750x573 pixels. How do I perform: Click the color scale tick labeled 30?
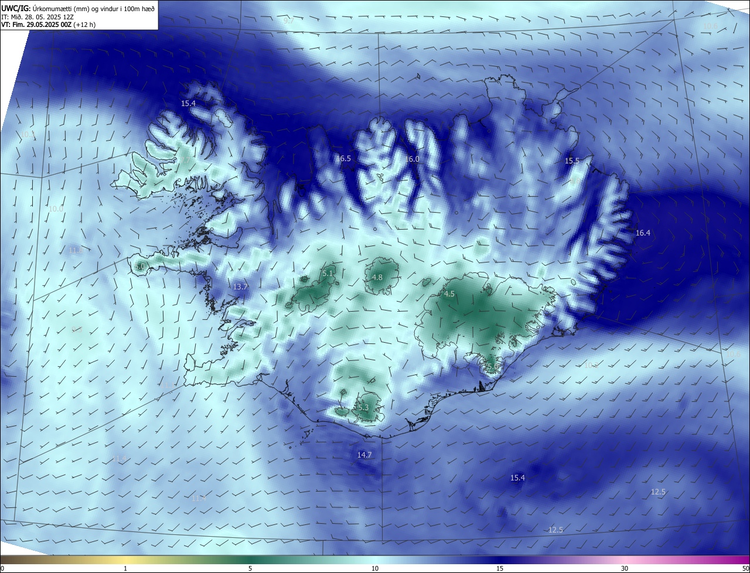click(x=625, y=568)
